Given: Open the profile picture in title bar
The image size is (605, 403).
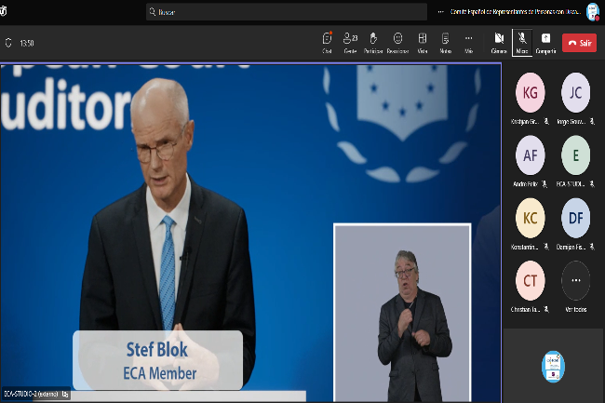Looking at the screenshot, I should pyautogui.click(x=592, y=11).
